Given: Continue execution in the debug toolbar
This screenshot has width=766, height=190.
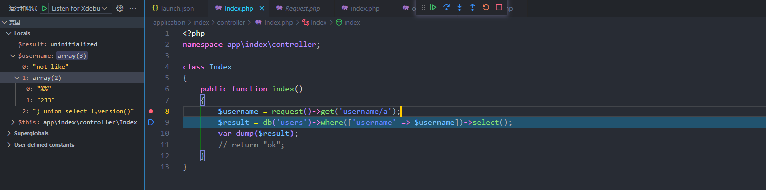Looking at the screenshot, I should coord(433,7).
